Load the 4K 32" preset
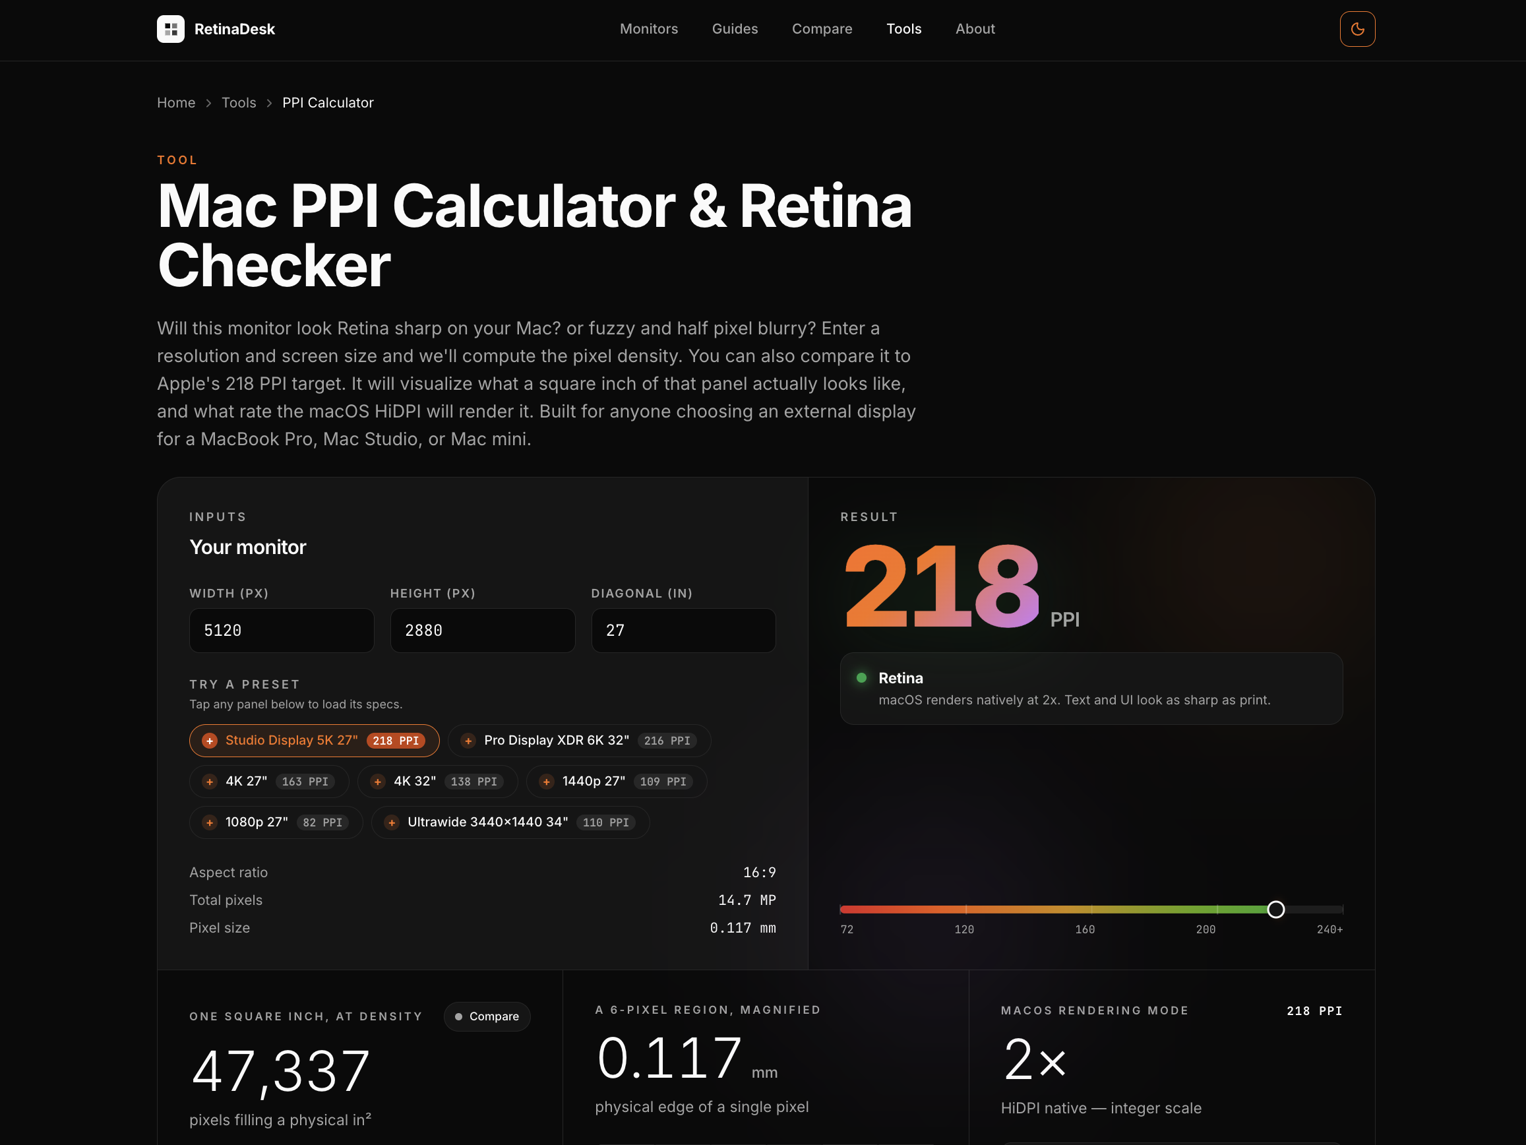The width and height of the screenshot is (1526, 1145). click(437, 782)
